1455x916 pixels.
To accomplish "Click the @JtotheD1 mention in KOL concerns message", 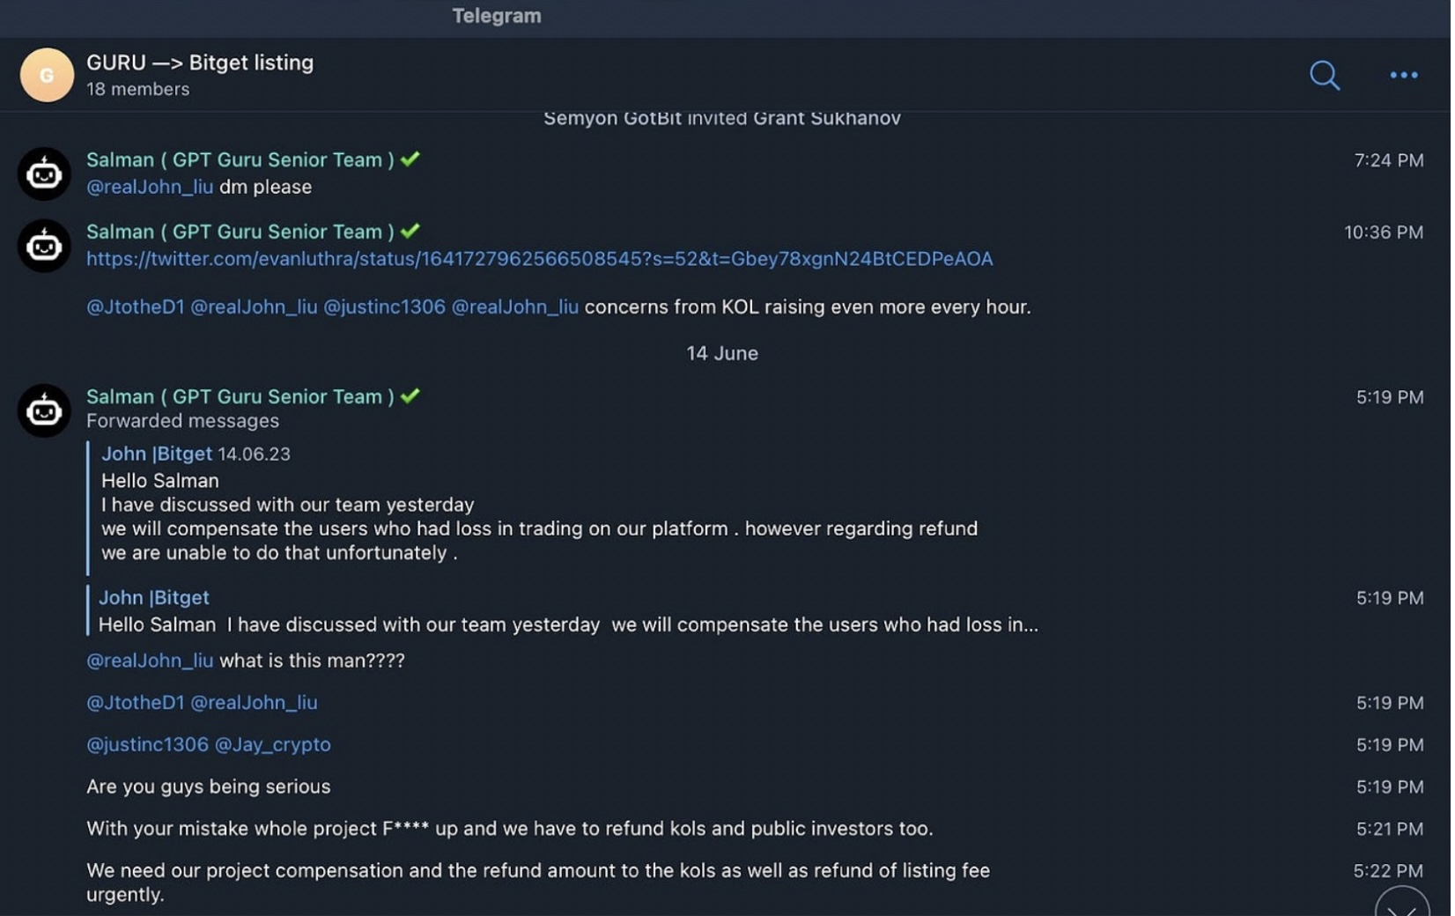I will (135, 307).
